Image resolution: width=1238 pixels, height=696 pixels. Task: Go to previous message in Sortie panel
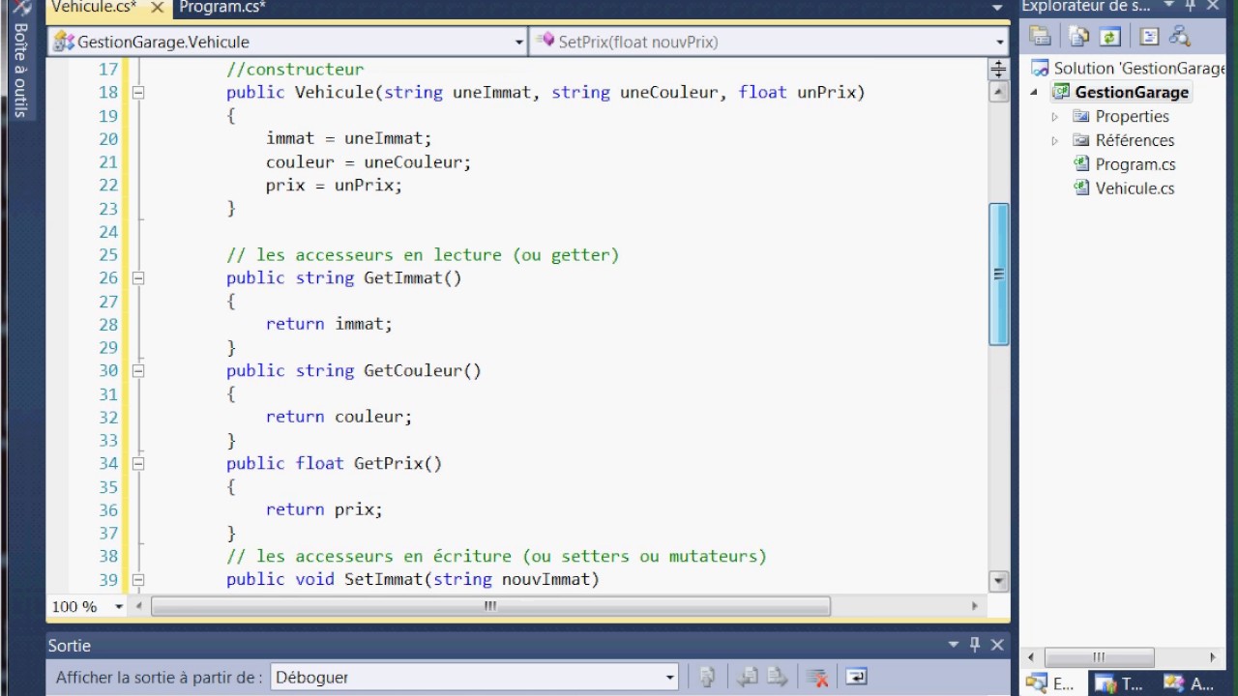point(748,678)
